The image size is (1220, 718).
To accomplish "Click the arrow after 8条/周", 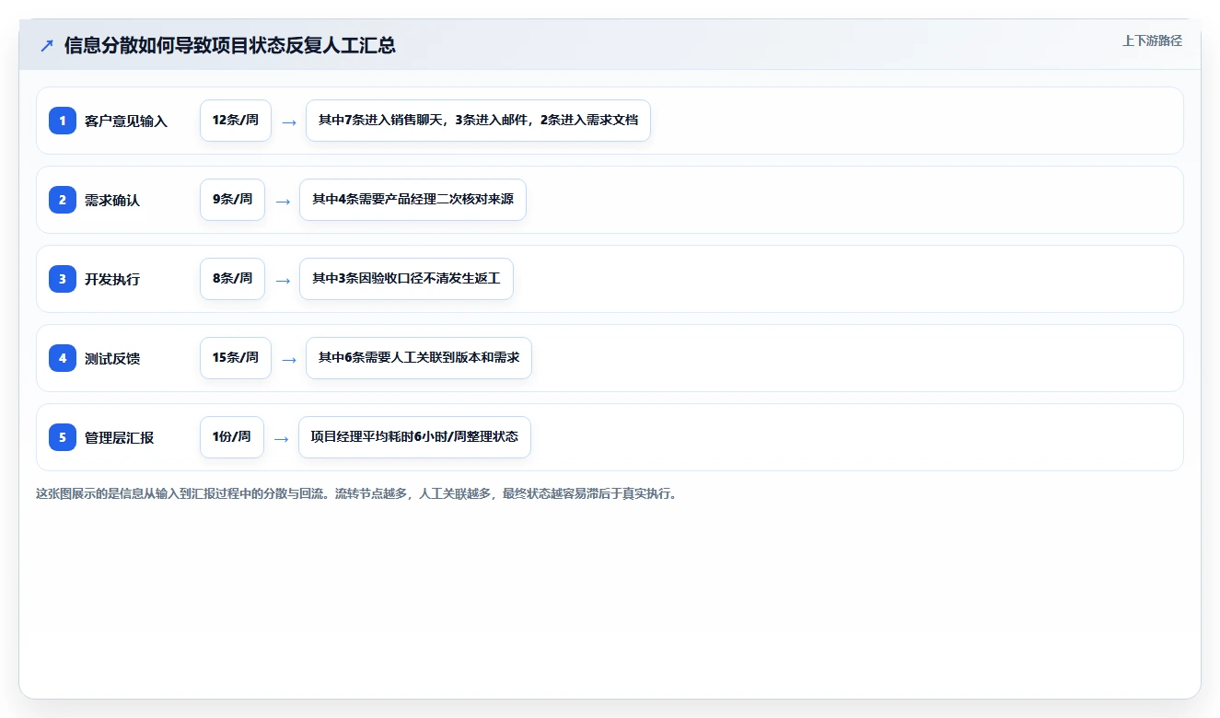I will click(x=283, y=280).
